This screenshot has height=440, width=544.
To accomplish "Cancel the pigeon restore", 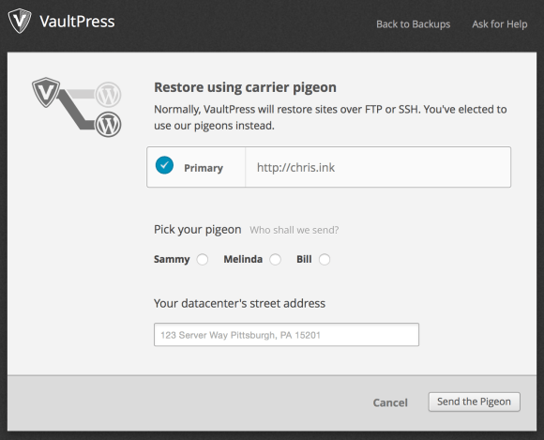I will click(390, 402).
